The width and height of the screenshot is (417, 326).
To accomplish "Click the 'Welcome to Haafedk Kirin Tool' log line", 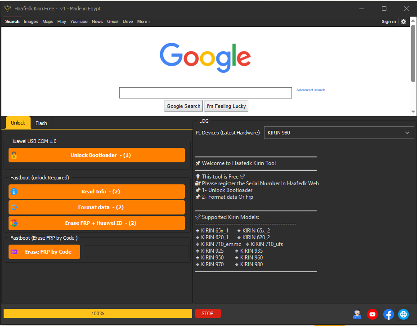I will (x=236, y=163).
